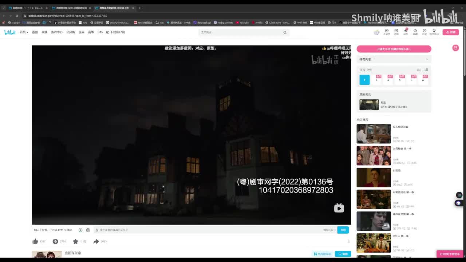Switch episode list to list view
The height and width of the screenshot is (262, 466).
[x=426, y=70]
